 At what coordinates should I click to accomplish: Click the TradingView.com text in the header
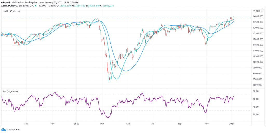pyautogui.click(x=34, y=3)
